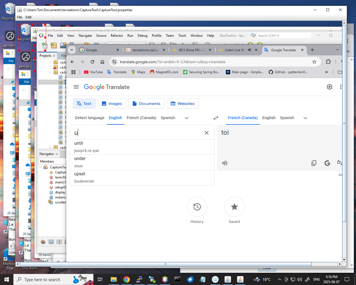The image size is (356, 285).
Task: Swap source and target languages
Action: [216, 118]
